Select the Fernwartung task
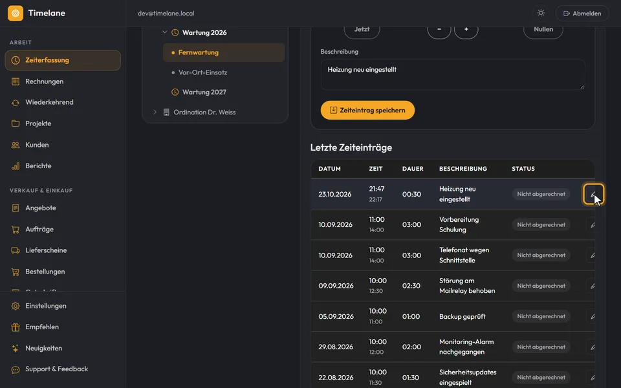The width and height of the screenshot is (621, 388). click(x=224, y=52)
